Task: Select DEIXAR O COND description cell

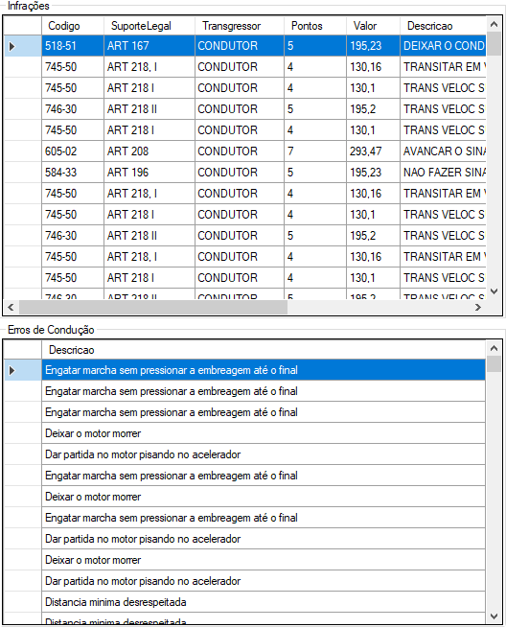Action: click(x=443, y=46)
